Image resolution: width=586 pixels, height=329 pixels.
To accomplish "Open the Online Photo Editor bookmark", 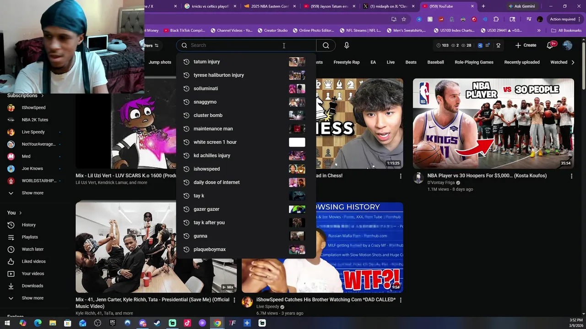I will [314, 31].
